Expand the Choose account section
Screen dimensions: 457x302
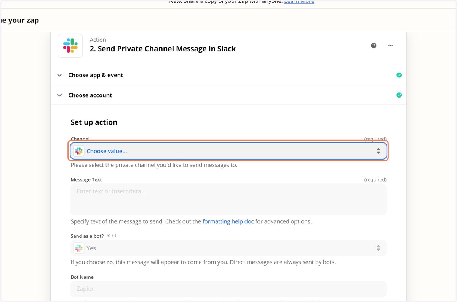[x=228, y=95]
